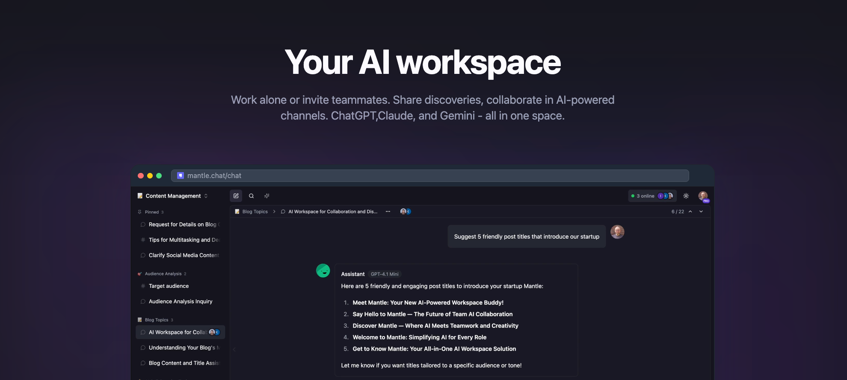
Task: Click the hash icon beside Tips for Multitasking
Action: [x=143, y=240]
